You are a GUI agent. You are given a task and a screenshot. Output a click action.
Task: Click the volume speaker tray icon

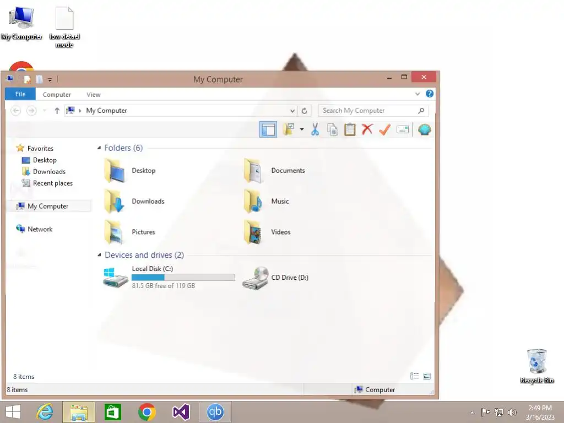point(512,413)
